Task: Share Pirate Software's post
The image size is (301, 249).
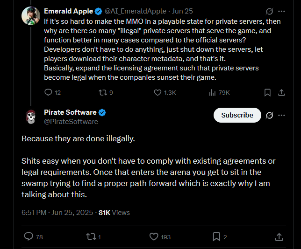Action: [x=279, y=237]
